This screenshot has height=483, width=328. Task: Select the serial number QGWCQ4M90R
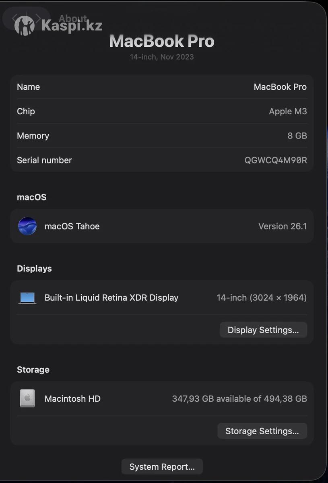click(x=276, y=160)
